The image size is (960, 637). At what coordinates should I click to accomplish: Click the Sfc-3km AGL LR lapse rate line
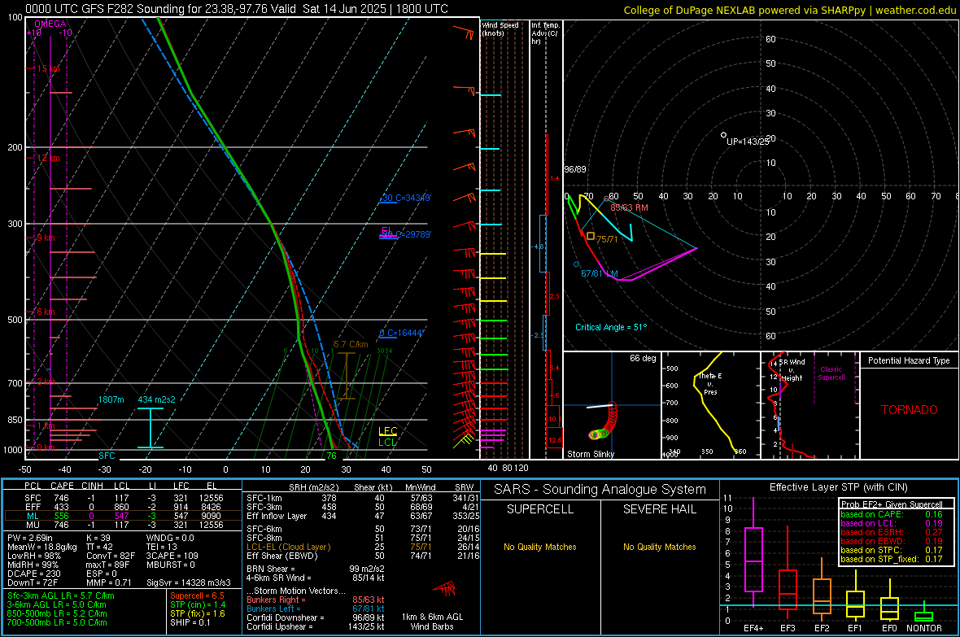[61, 596]
